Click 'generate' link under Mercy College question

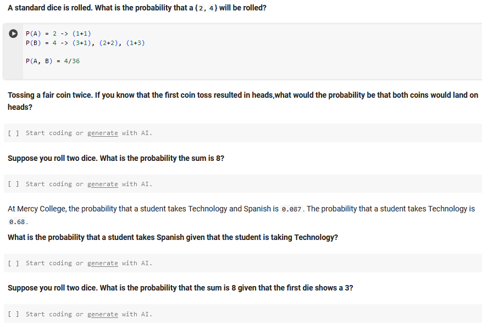(103, 263)
